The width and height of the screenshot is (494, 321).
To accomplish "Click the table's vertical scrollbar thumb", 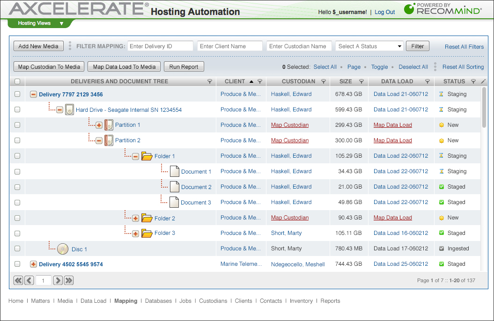I will coord(484,107).
